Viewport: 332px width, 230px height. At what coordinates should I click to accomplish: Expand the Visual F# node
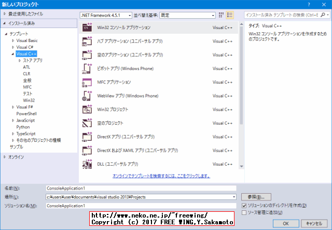tap(13, 107)
